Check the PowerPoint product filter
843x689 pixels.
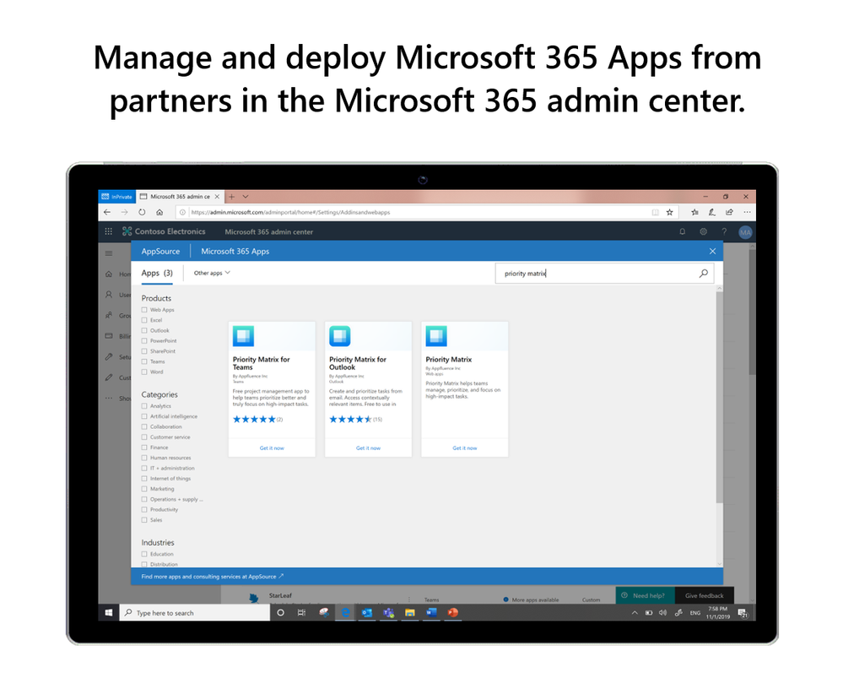tap(144, 341)
